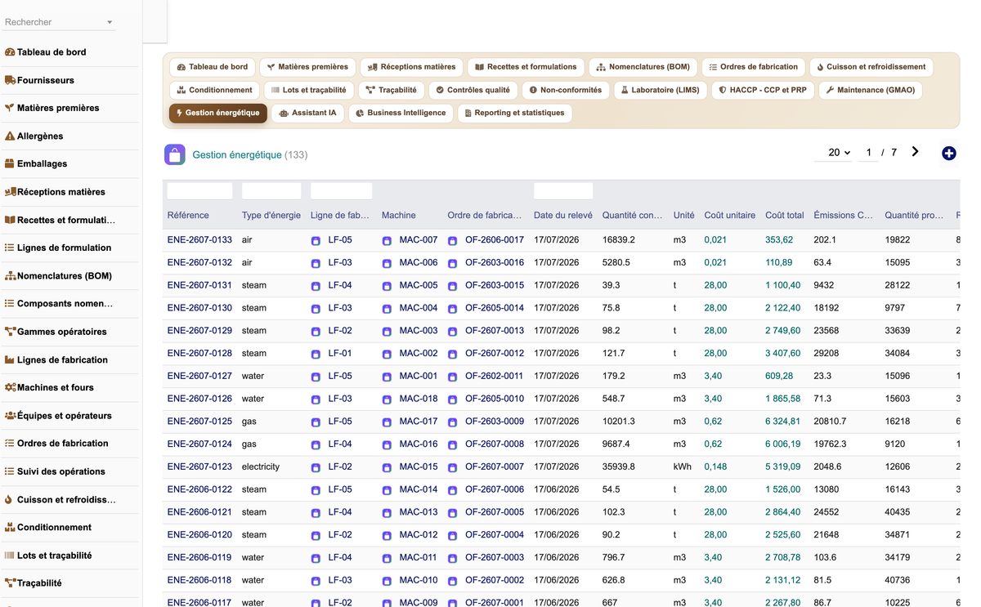
Task: Open the Non-conformités tab
Action: tap(565, 90)
